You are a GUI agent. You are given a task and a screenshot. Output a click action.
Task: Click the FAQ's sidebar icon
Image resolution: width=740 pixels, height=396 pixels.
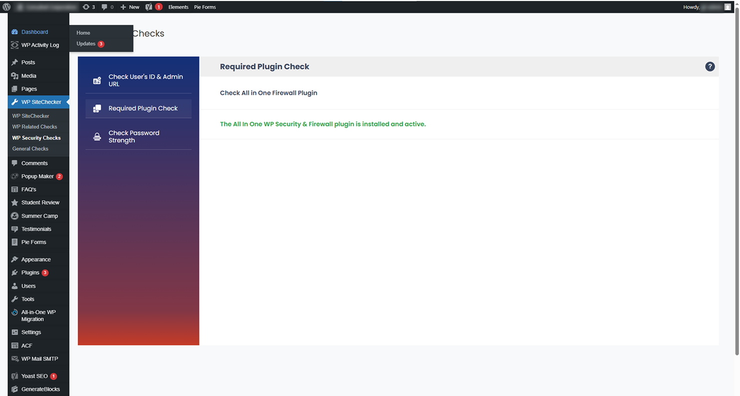[x=14, y=190]
